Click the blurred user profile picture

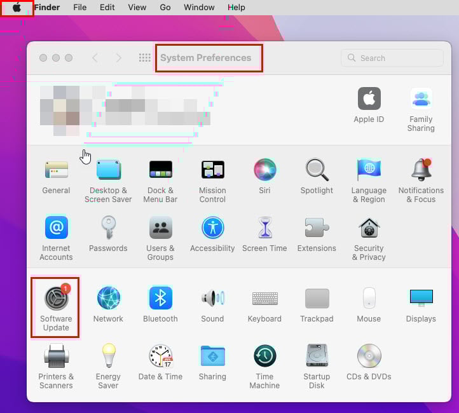(60, 111)
